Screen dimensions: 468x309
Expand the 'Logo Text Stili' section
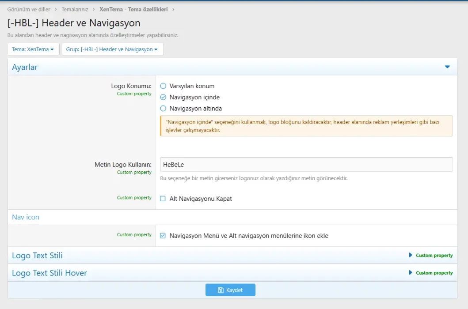click(x=37, y=255)
